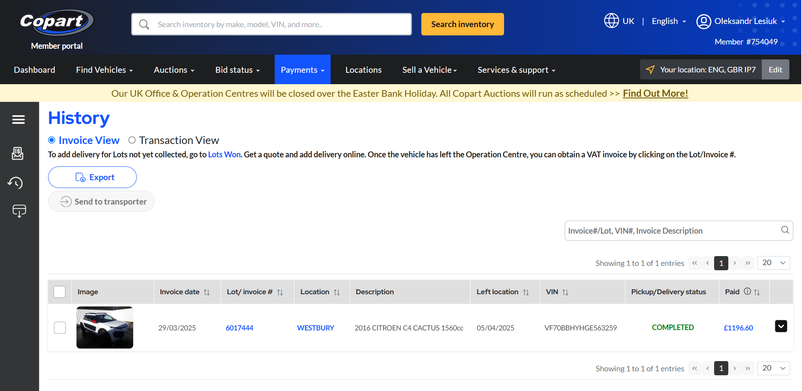802x391 pixels.
Task: Sort by Location column
Action: coord(337,292)
